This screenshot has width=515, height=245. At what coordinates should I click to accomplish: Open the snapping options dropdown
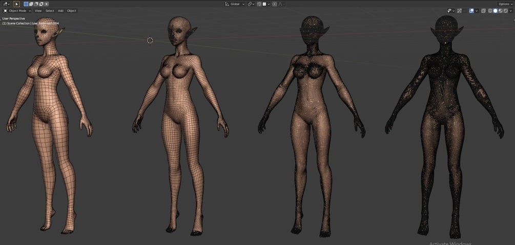tap(266, 4)
